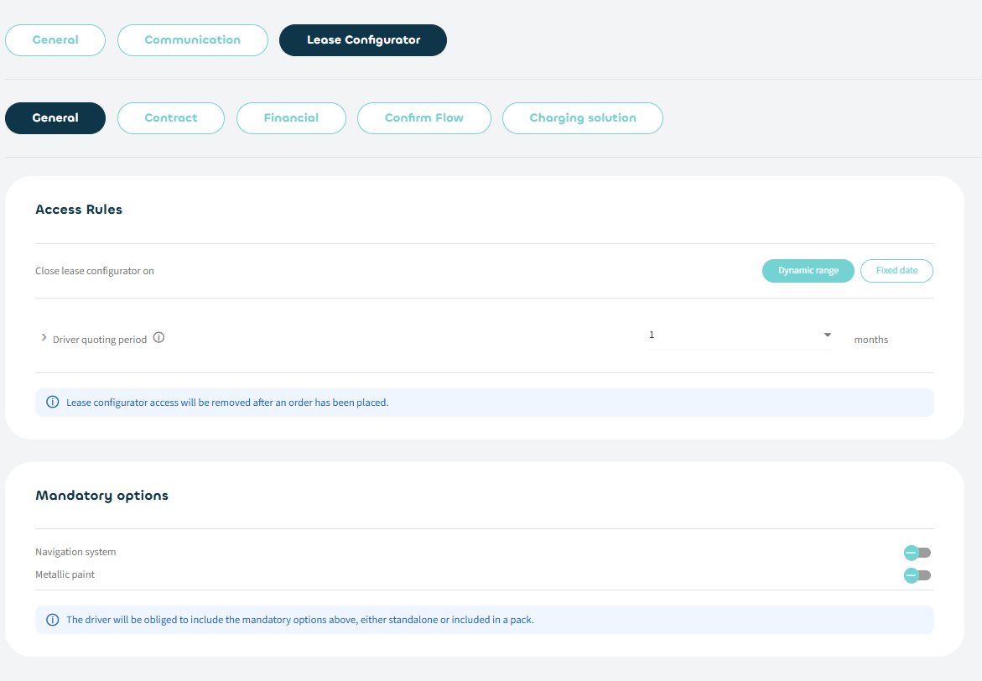The image size is (982, 681).
Task: Open the Confirm Flow sub-tab
Action: coord(423,118)
